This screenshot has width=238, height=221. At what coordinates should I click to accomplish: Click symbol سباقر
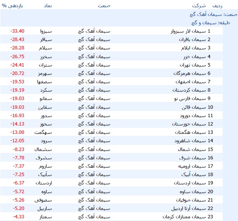(x=46, y=40)
